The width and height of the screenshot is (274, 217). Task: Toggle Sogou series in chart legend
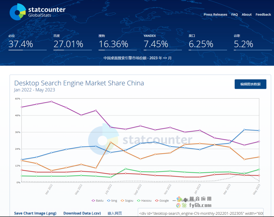[127, 201]
